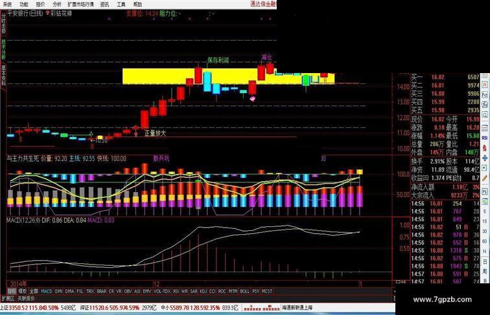Viewport: 490px width, 315px height.
Task: Click the 与主力共生死 indicator label
Action: click(23, 158)
